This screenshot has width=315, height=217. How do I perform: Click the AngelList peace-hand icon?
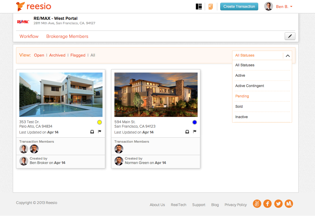pyautogui.click(x=257, y=204)
